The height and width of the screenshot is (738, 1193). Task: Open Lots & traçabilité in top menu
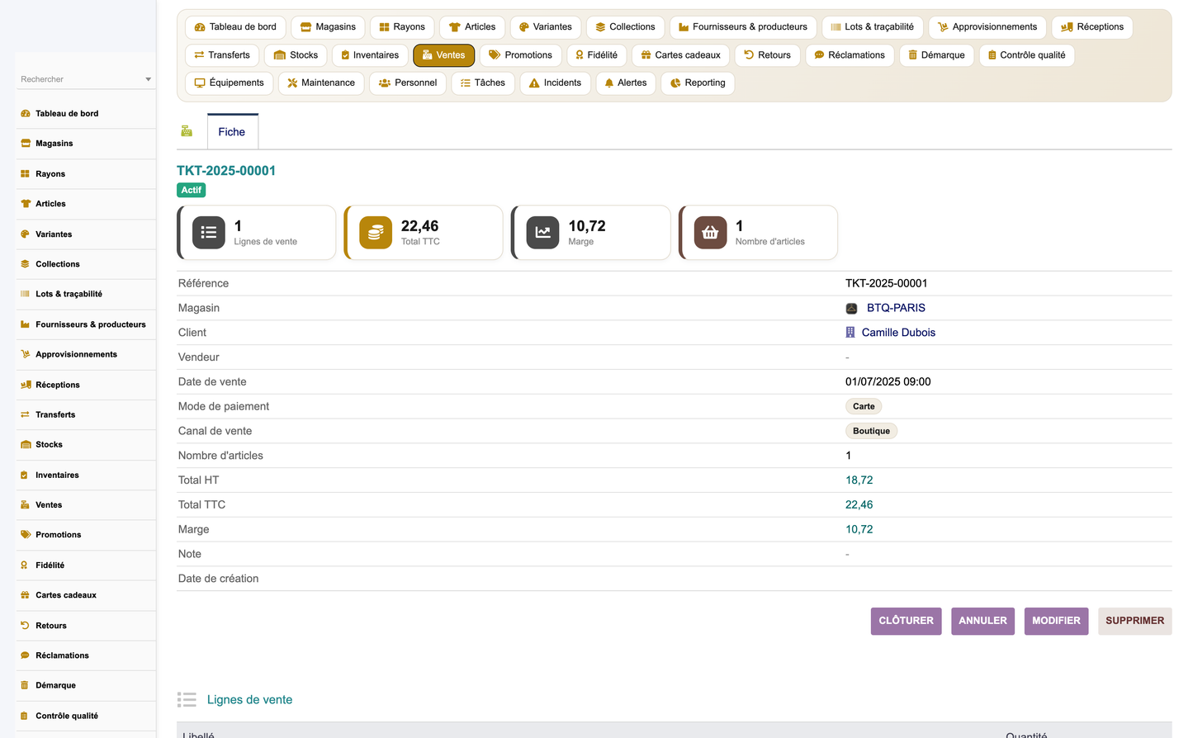coord(873,27)
